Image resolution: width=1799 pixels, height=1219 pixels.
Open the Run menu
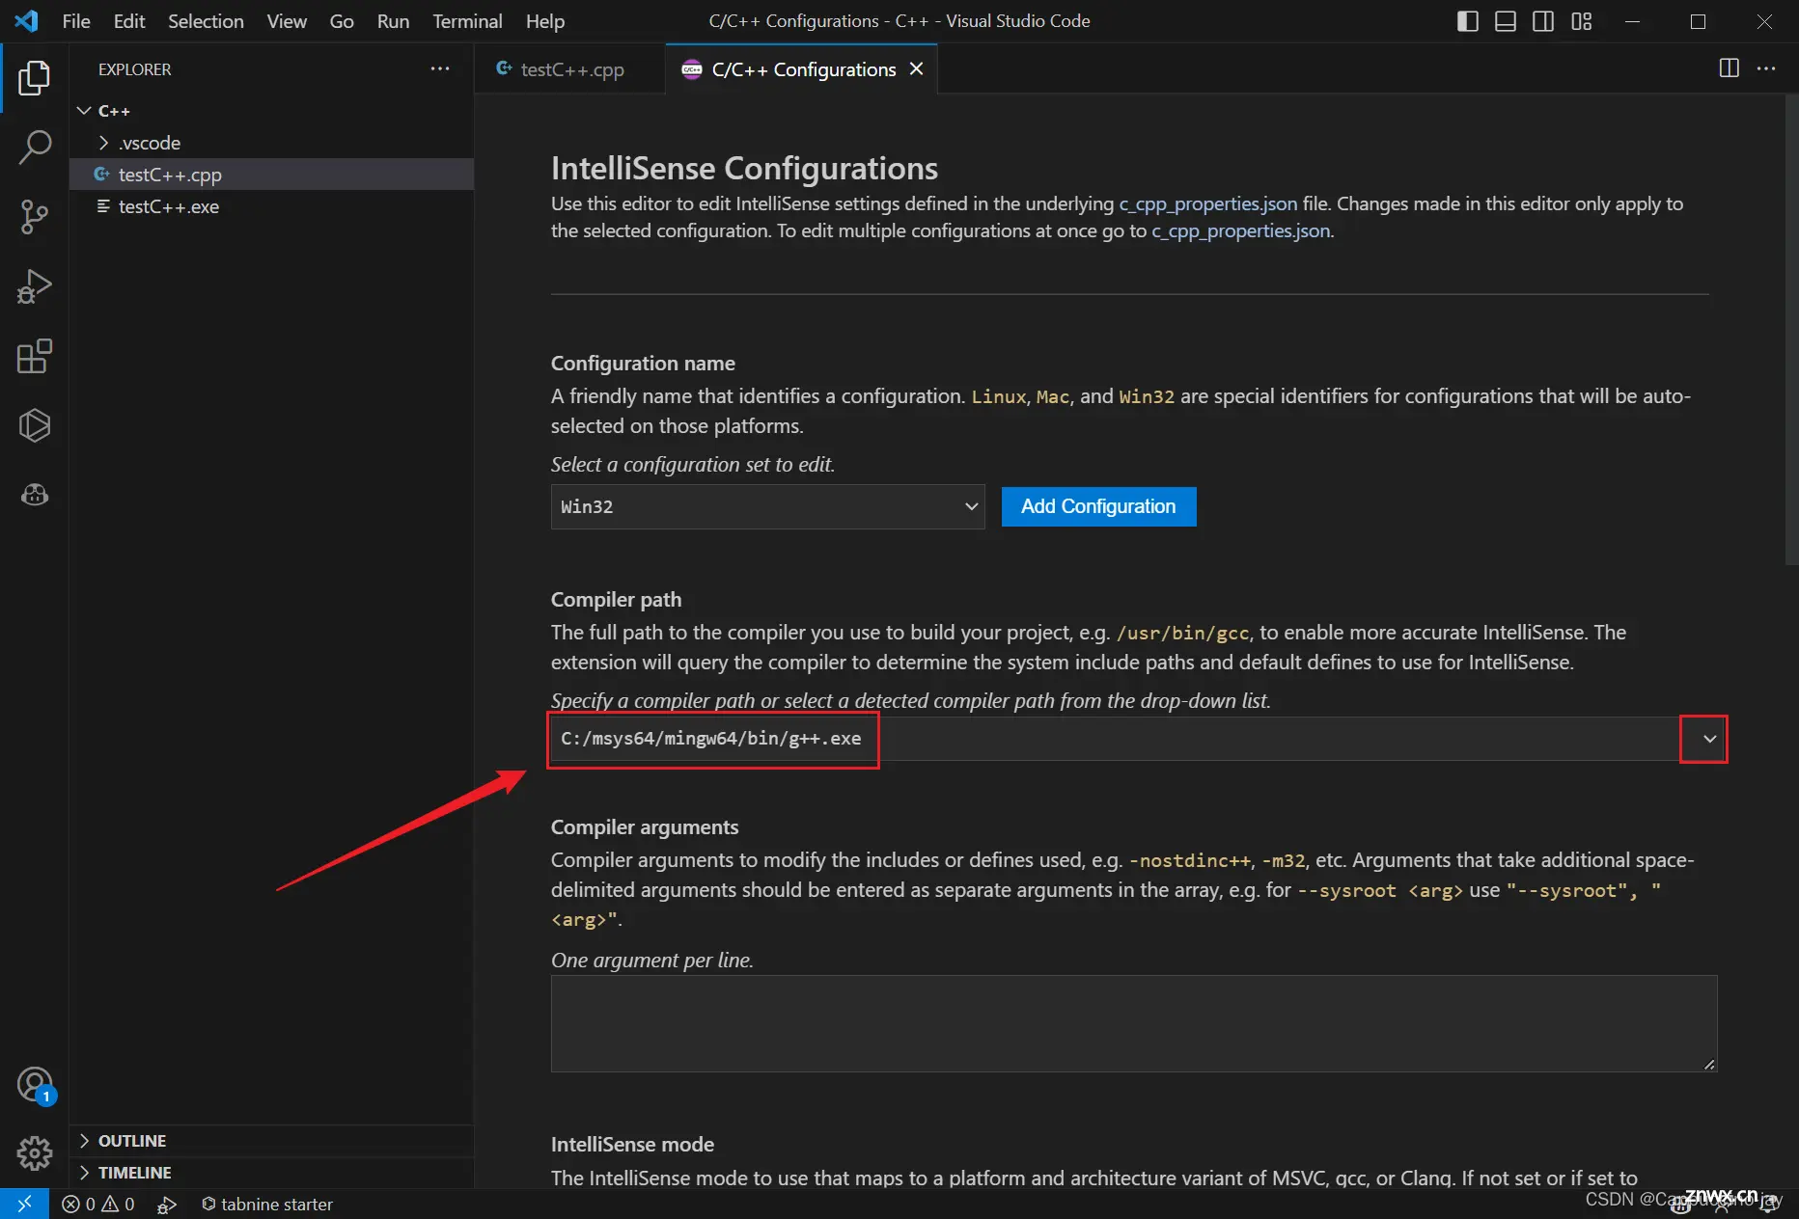(393, 21)
